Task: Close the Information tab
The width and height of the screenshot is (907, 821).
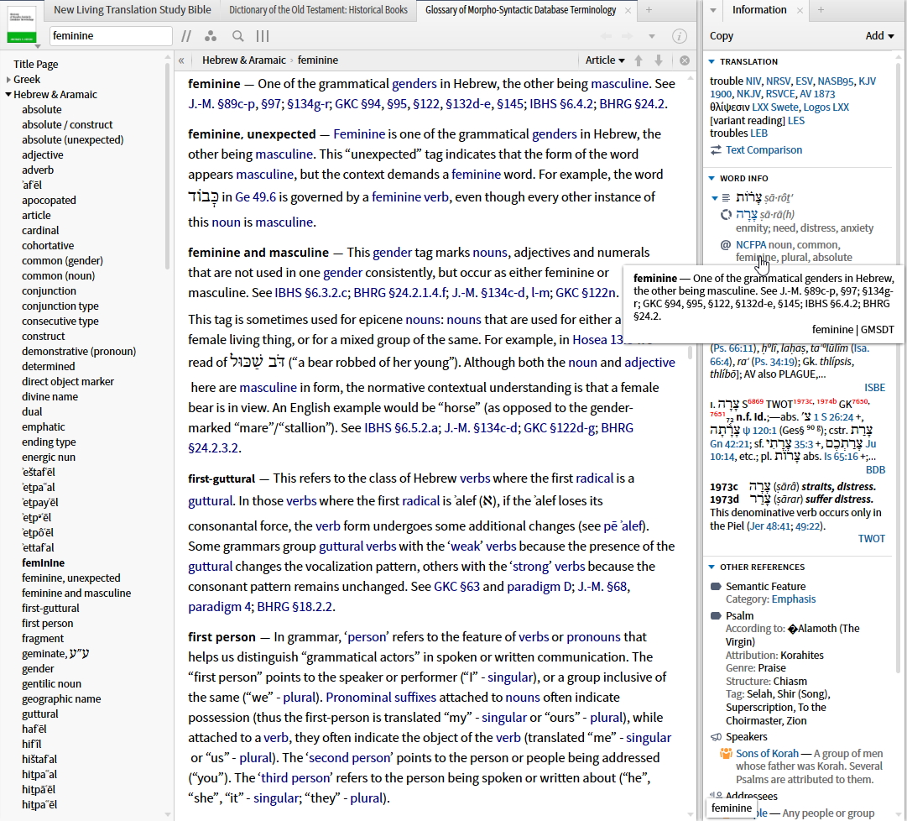Action: pyautogui.click(x=800, y=10)
